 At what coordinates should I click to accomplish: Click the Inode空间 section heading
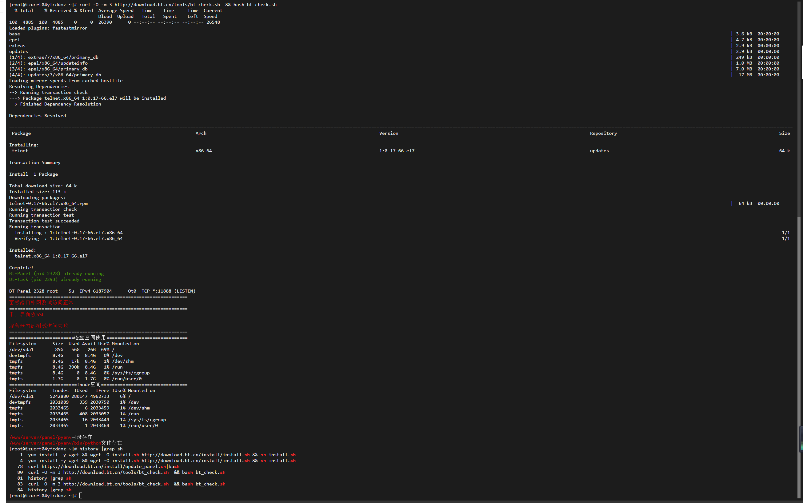[x=89, y=385]
